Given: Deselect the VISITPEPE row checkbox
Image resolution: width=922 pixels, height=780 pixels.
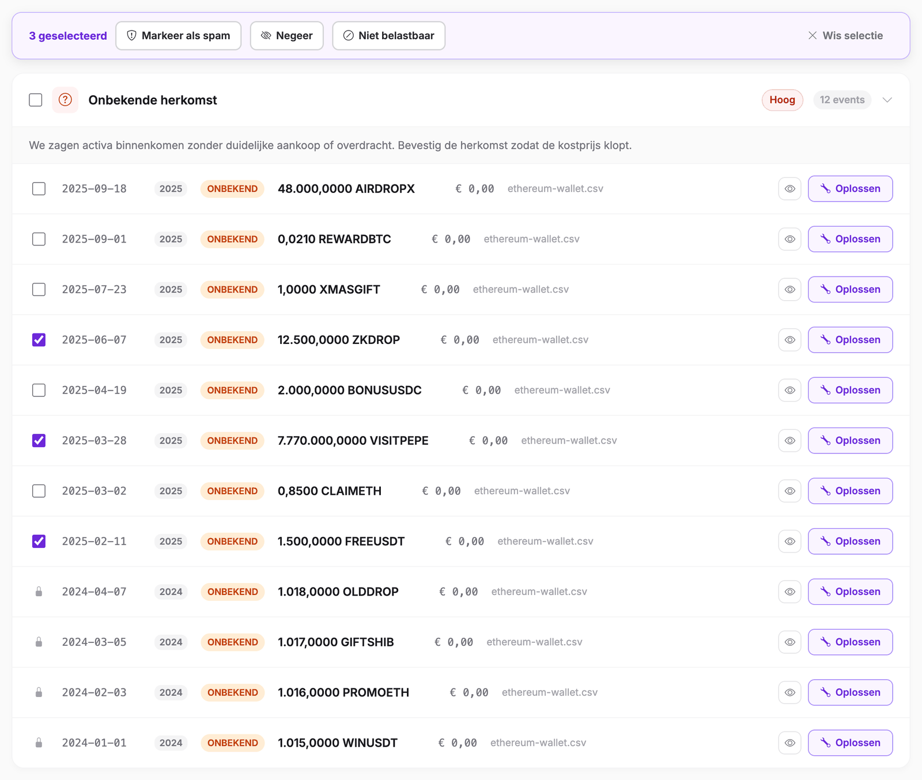Looking at the screenshot, I should pos(39,441).
